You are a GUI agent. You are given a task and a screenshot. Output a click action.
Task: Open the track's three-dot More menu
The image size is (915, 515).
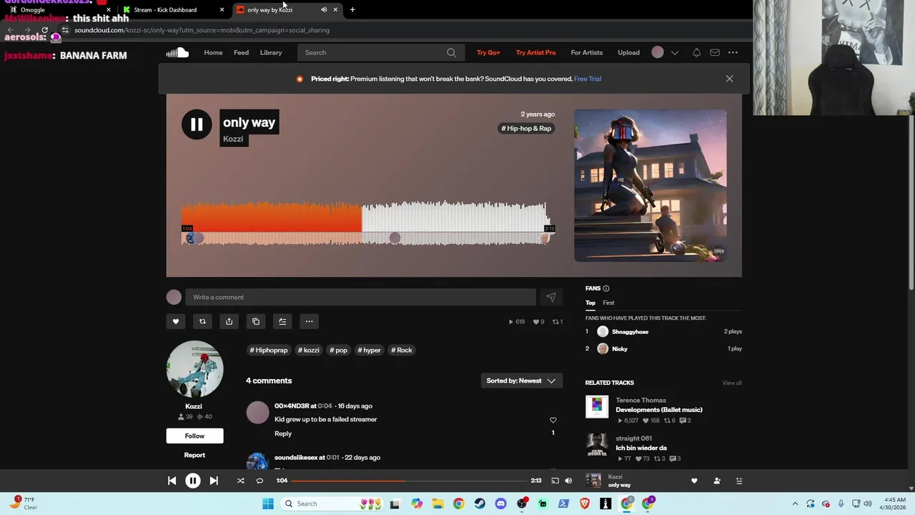click(309, 321)
